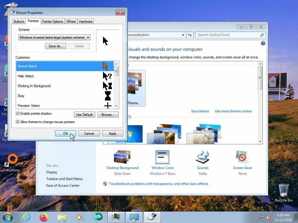The width and height of the screenshot is (298, 223).
Task: Click scroll-up arrow of Customize list
Action: (116, 64)
